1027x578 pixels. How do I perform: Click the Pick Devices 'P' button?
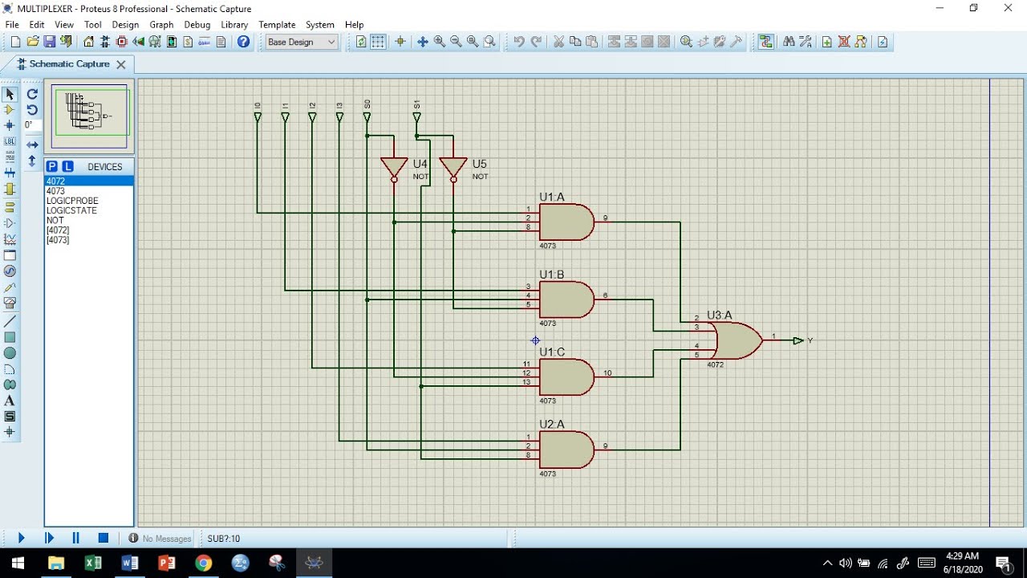51,166
